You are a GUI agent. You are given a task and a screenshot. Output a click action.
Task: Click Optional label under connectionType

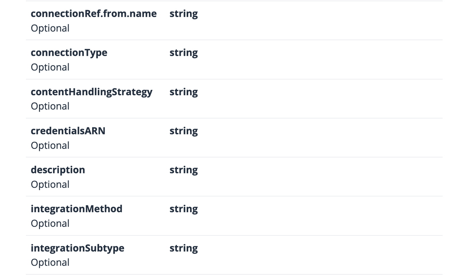pyautogui.click(x=50, y=67)
